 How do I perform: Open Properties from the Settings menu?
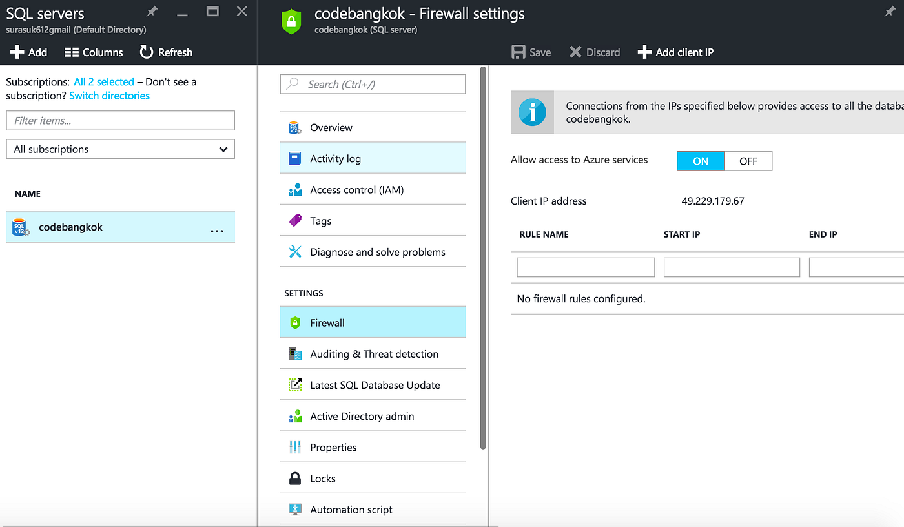point(333,447)
